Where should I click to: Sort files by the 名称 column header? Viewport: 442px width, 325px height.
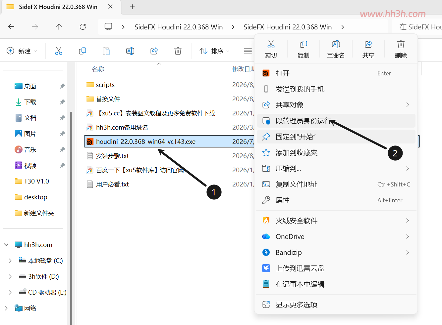98,69
